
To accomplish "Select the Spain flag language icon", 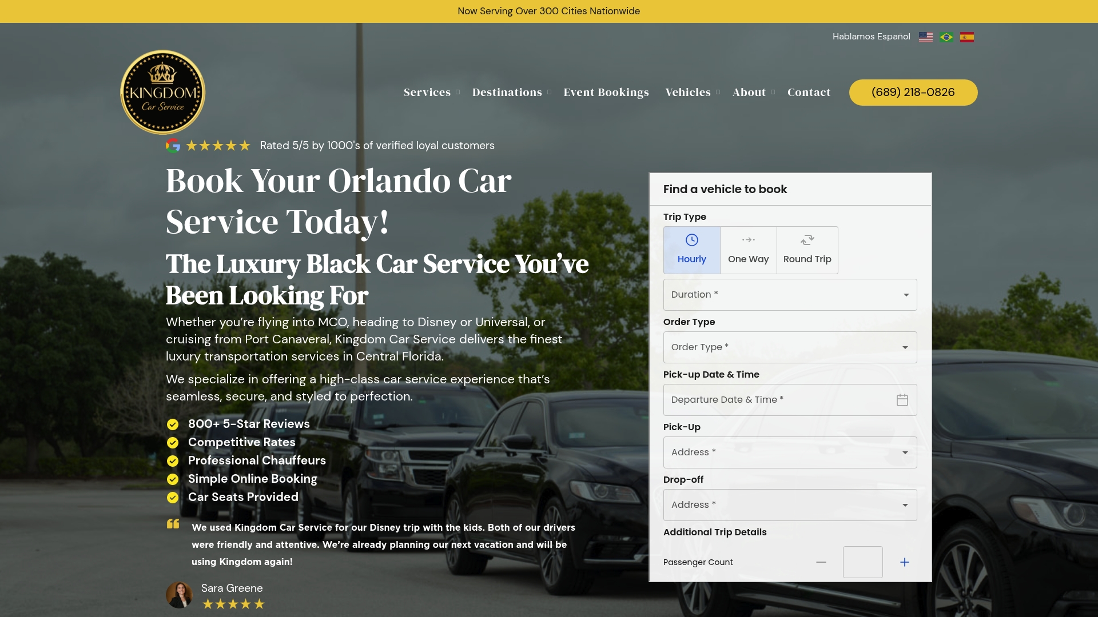I will pos(967,37).
